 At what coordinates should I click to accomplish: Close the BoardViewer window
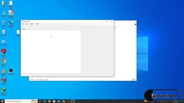click(112, 21)
